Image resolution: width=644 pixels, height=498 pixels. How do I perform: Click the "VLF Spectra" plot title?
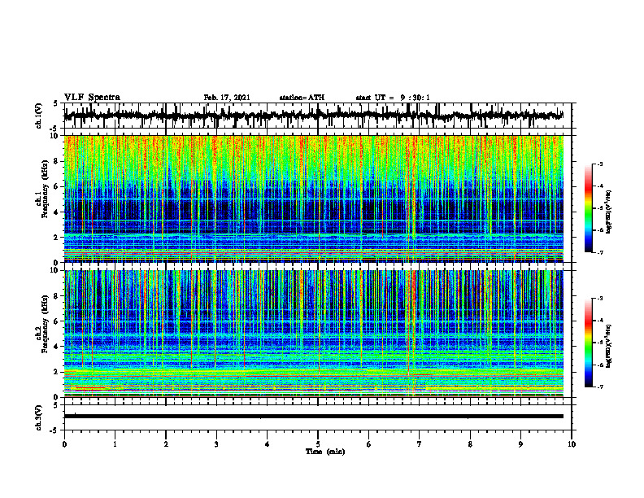point(92,98)
